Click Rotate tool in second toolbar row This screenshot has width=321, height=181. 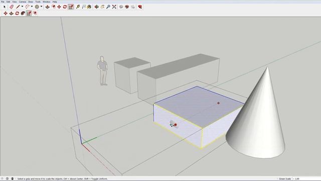pyautogui.click(x=17, y=14)
